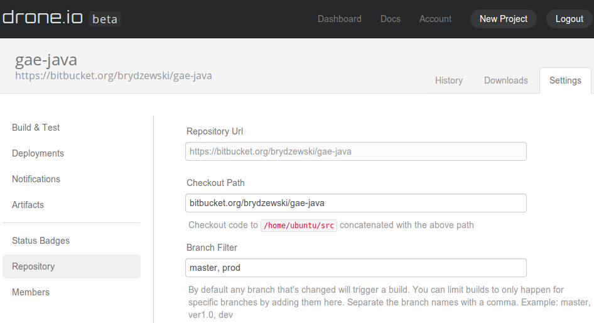Open Build & Test settings
This screenshot has width=594, height=323.
pyautogui.click(x=36, y=128)
